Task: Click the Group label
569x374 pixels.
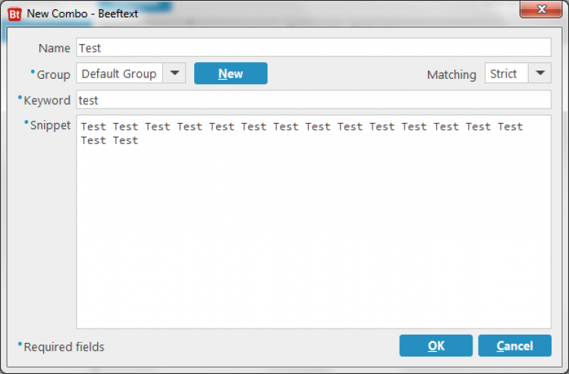Action: point(53,75)
